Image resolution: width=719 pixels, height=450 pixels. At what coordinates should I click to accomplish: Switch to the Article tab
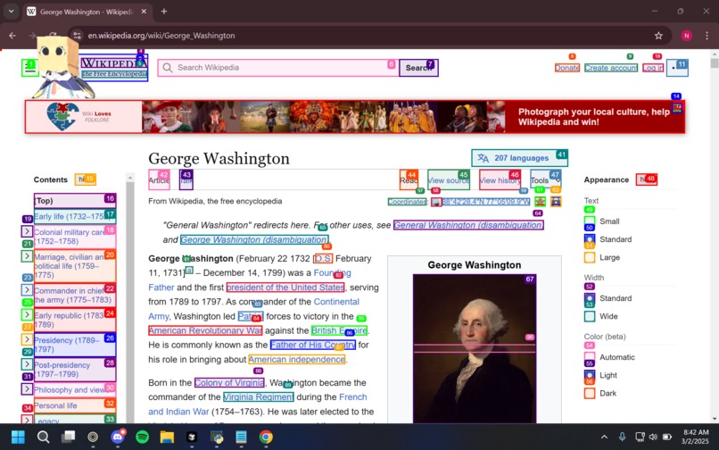point(159,180)
